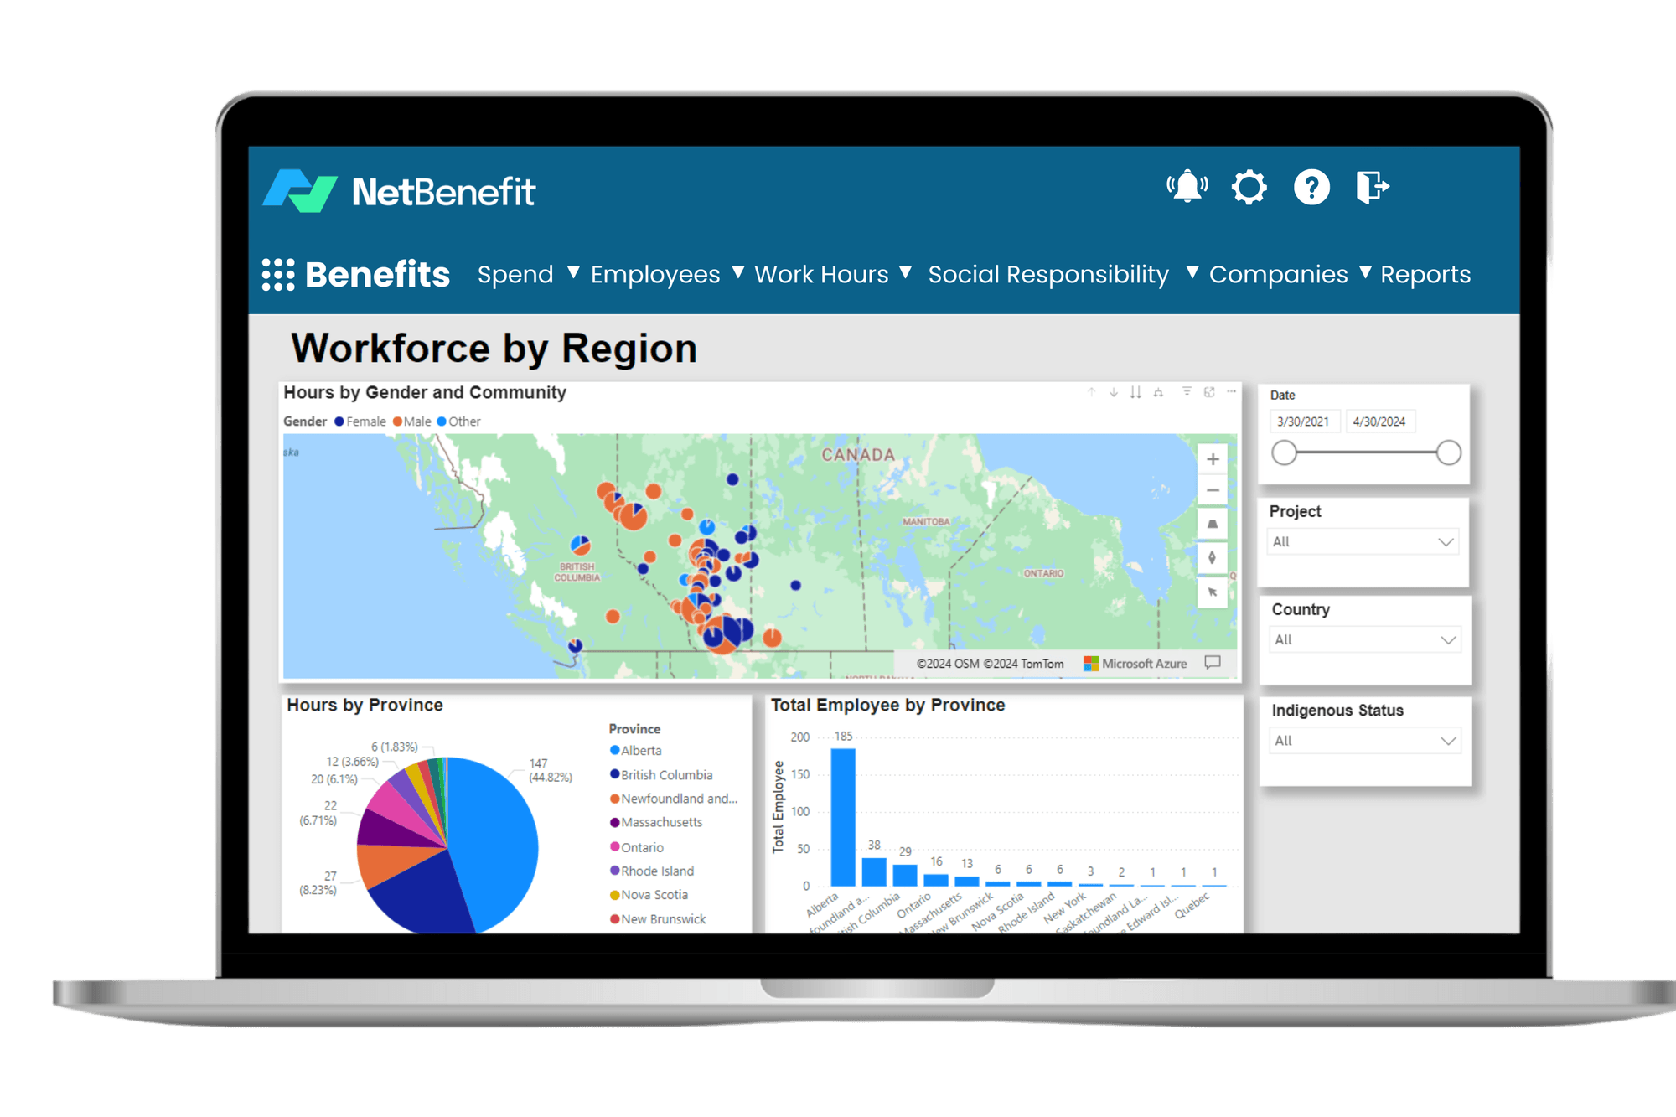The height and width of the screenshot is (1117, 1676).
Task: Click the drill down arrow on the map visual
Action: tap(1113, 390)
